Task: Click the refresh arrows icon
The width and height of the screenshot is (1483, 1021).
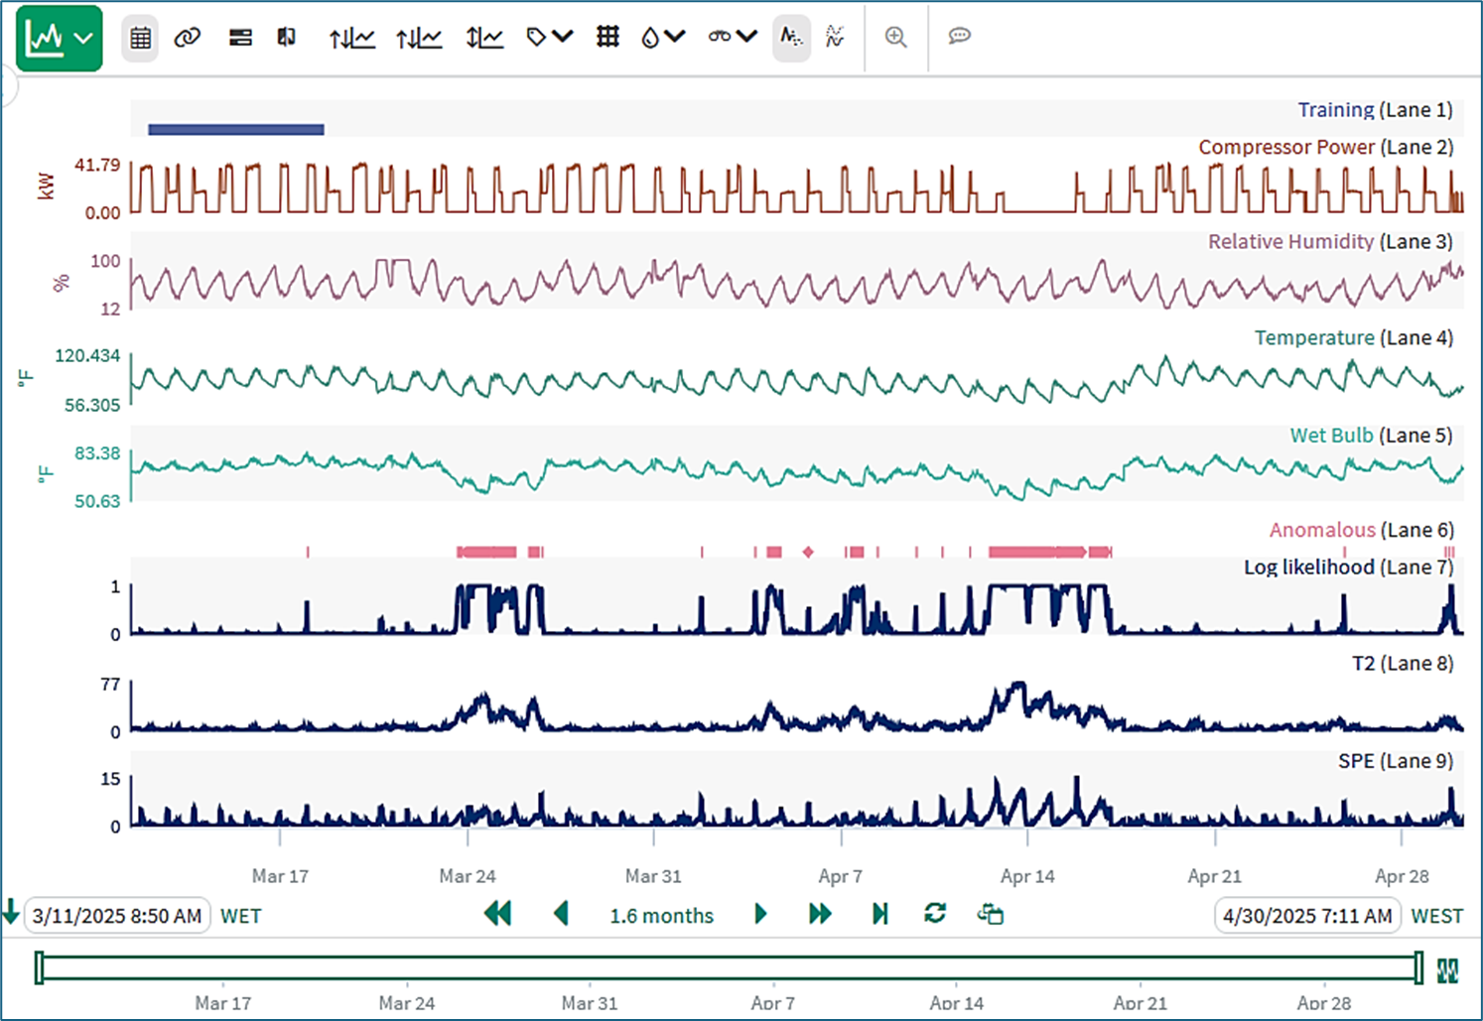Action: point(934,914)
